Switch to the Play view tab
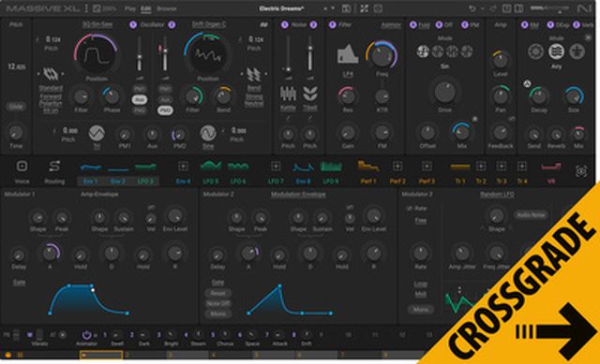Image resolution: width=600 pixels, height=364 pixels. (130, 8)
